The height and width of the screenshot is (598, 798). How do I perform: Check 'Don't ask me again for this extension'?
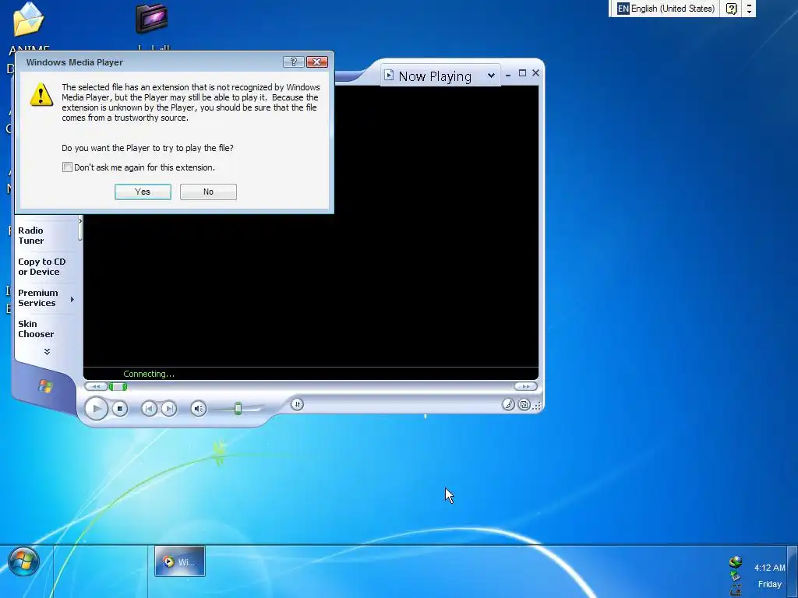click(x=67, y=167)
